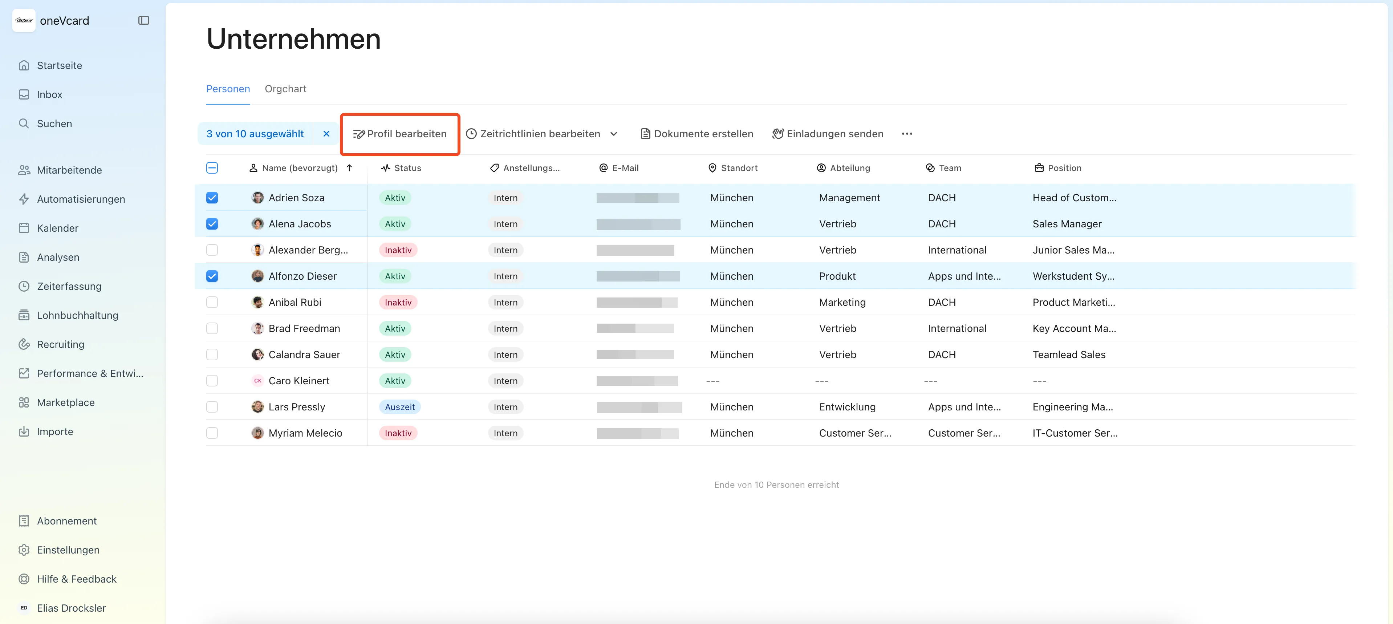Click the Marketing department cell
The image size is (1393, 624).
click(x=842, y=302)
